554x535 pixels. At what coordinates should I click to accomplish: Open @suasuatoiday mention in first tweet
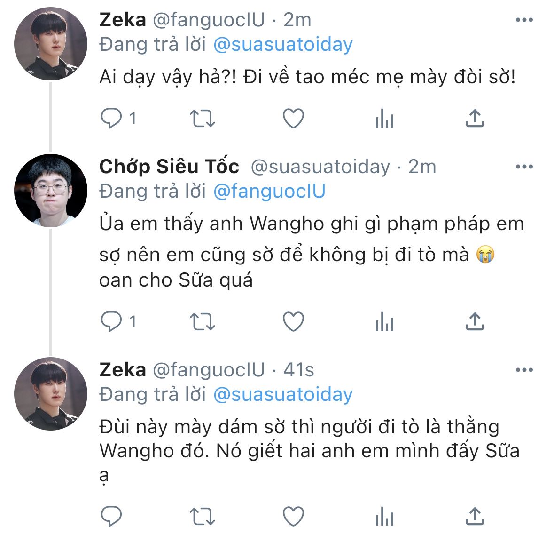283,45
